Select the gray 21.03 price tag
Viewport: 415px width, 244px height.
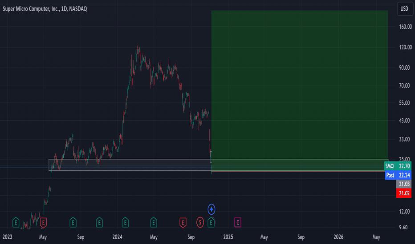coord(404,184)
